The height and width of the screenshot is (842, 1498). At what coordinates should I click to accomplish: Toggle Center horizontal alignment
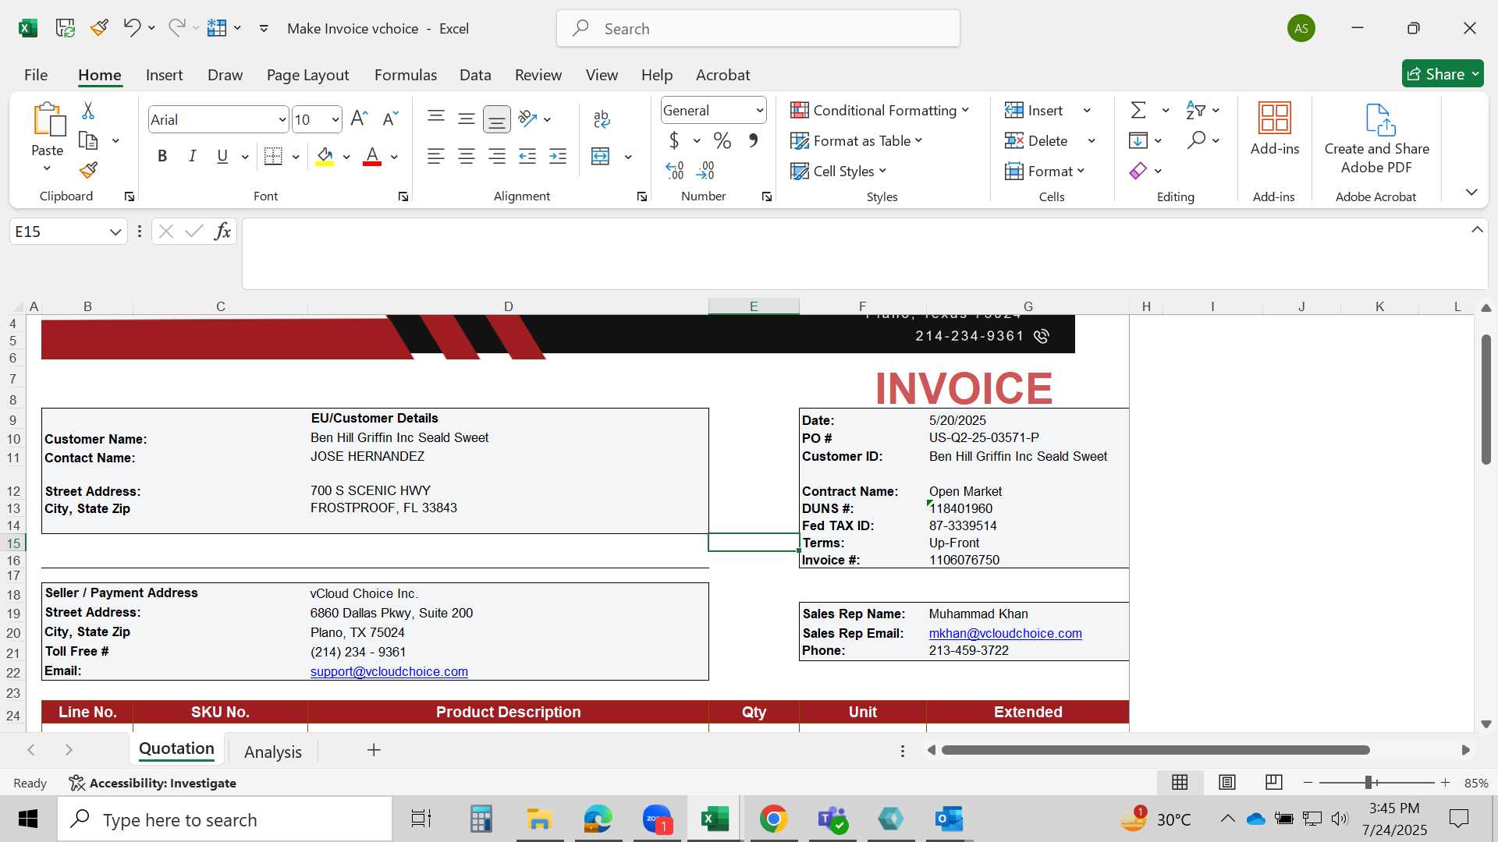pos(467,157)
